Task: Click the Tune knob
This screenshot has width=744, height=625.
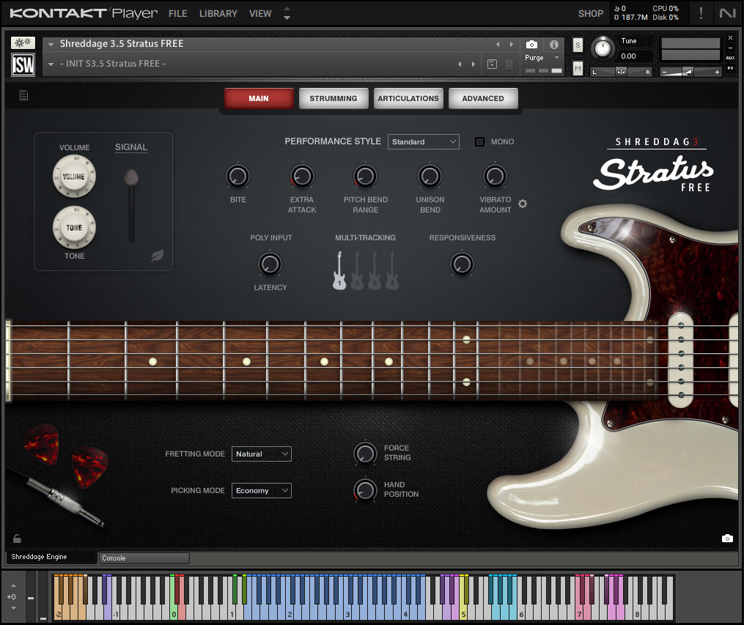Action: click(x=603, y=48)
